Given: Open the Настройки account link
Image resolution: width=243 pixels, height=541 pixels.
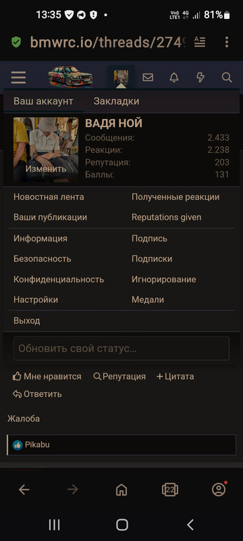Looking at the screenshot, I should click(x=36, y=300).
